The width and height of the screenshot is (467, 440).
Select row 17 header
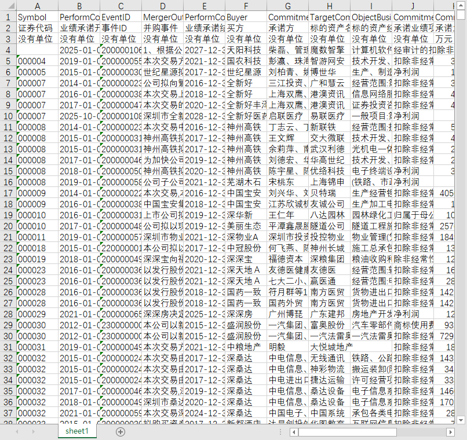click(8, 193)
